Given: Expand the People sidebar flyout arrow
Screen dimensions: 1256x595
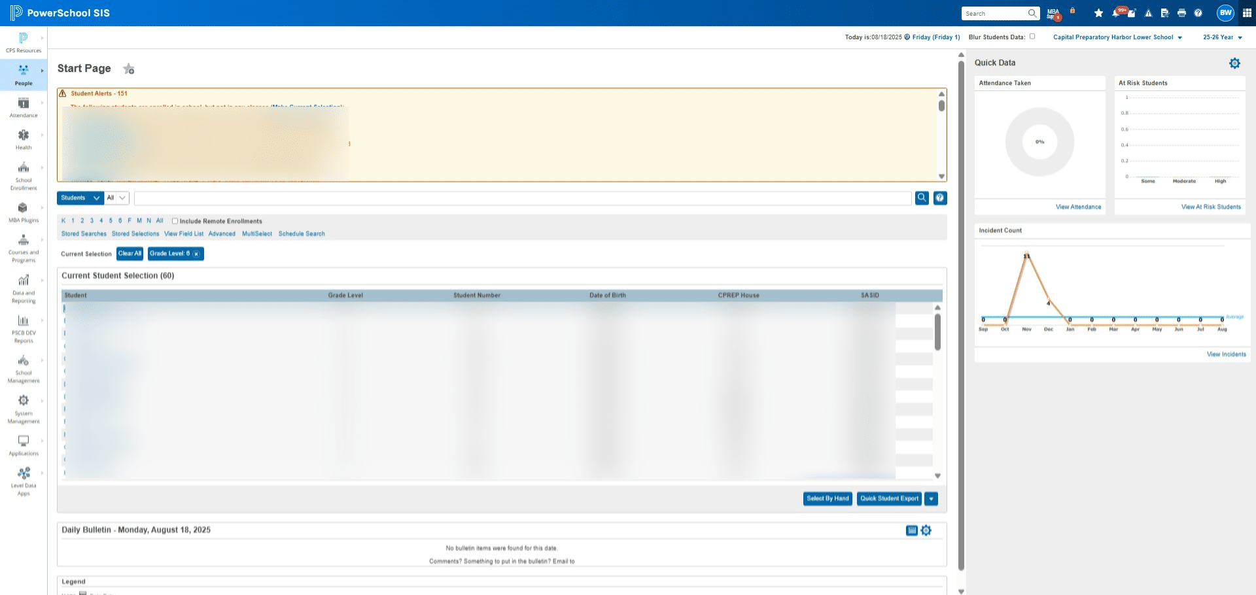Looking at the screenshot, I should 42,71.
